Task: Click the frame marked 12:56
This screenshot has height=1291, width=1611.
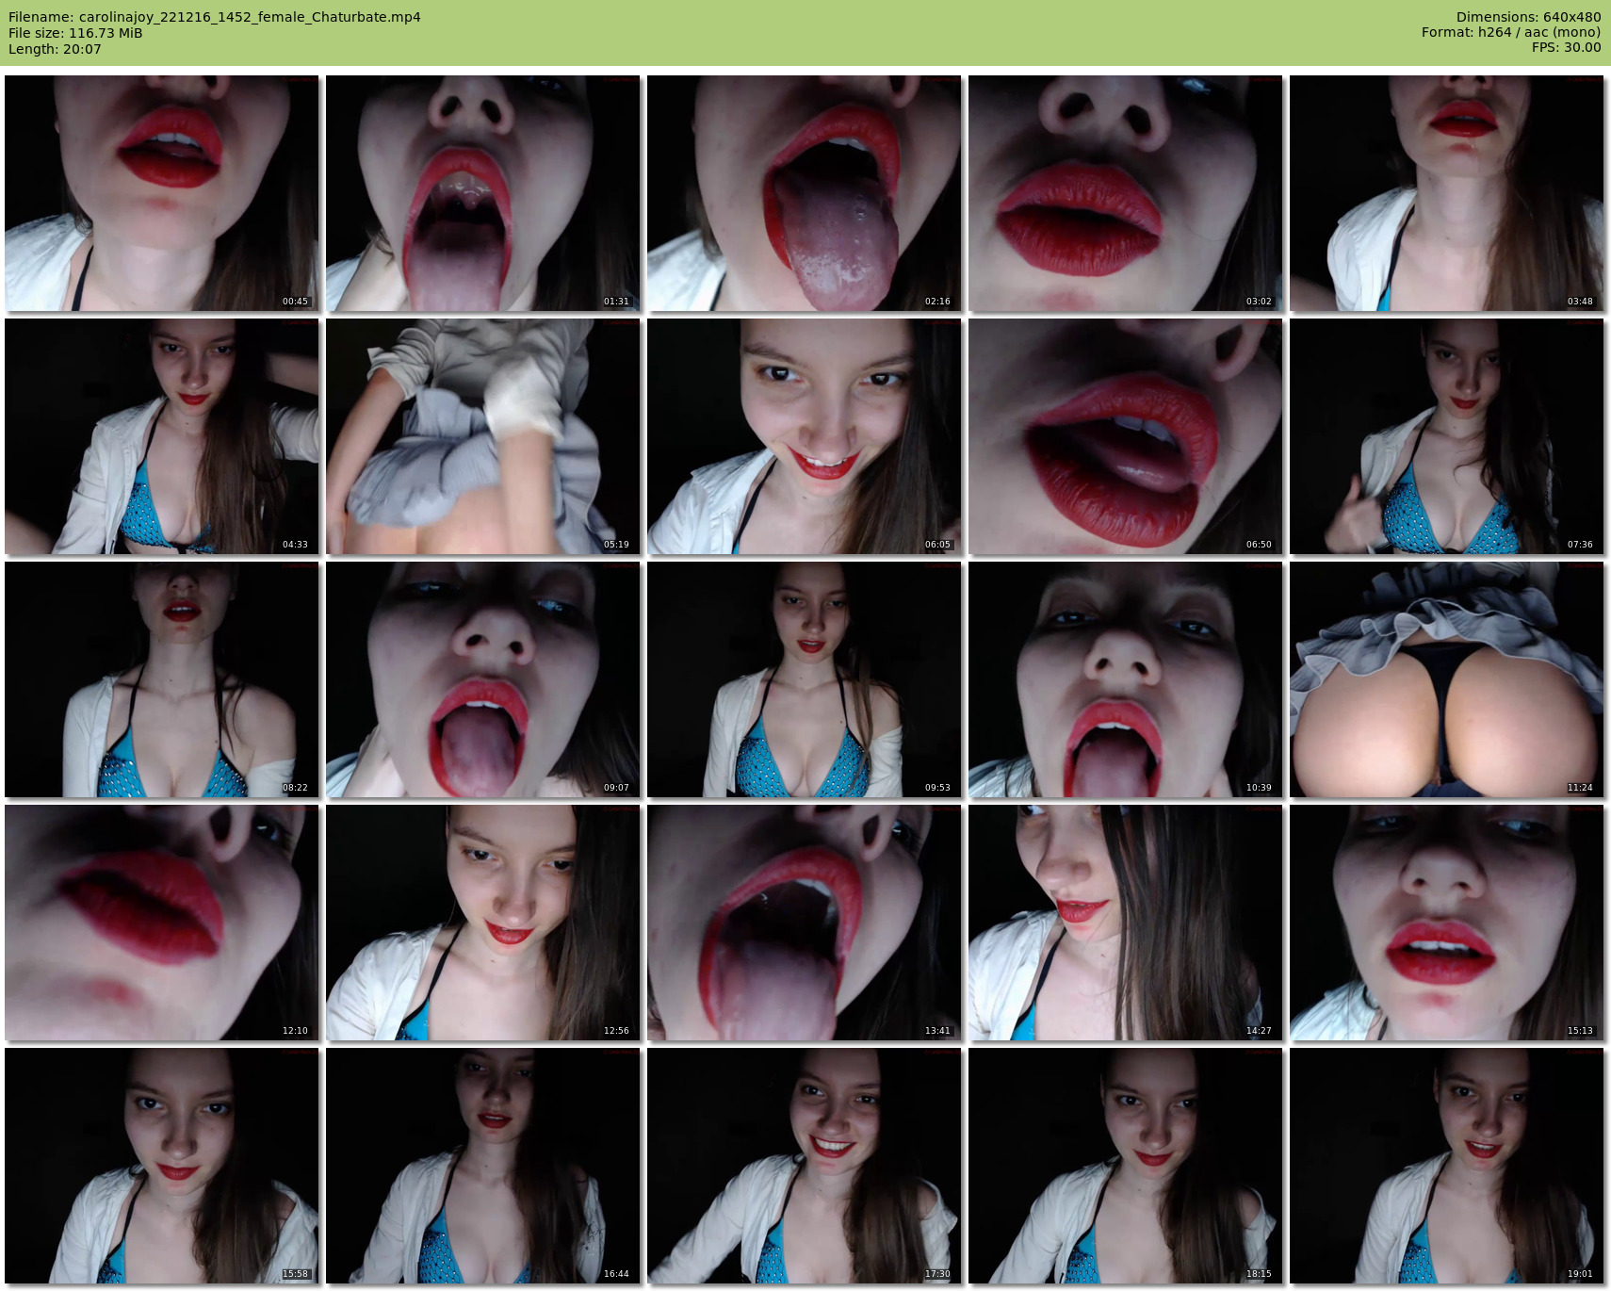Action: tap(482, 923)
